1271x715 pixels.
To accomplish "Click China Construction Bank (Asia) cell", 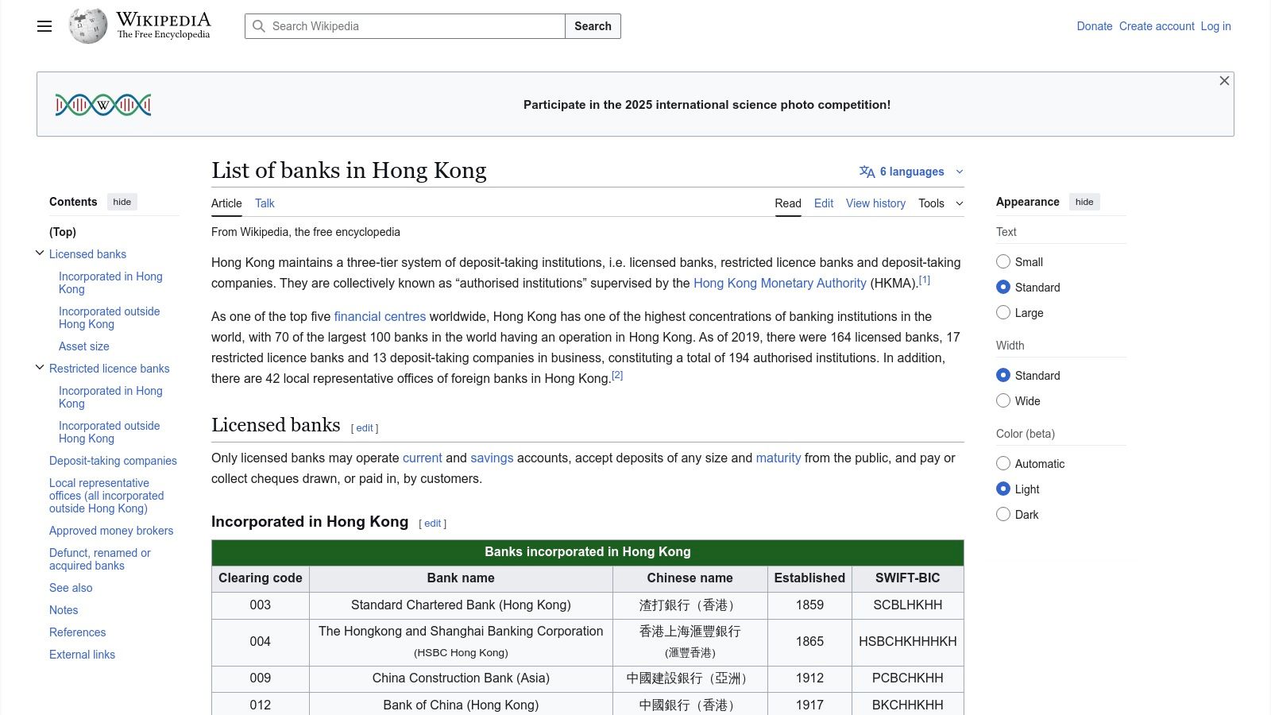I will click(x=461, y=678).
